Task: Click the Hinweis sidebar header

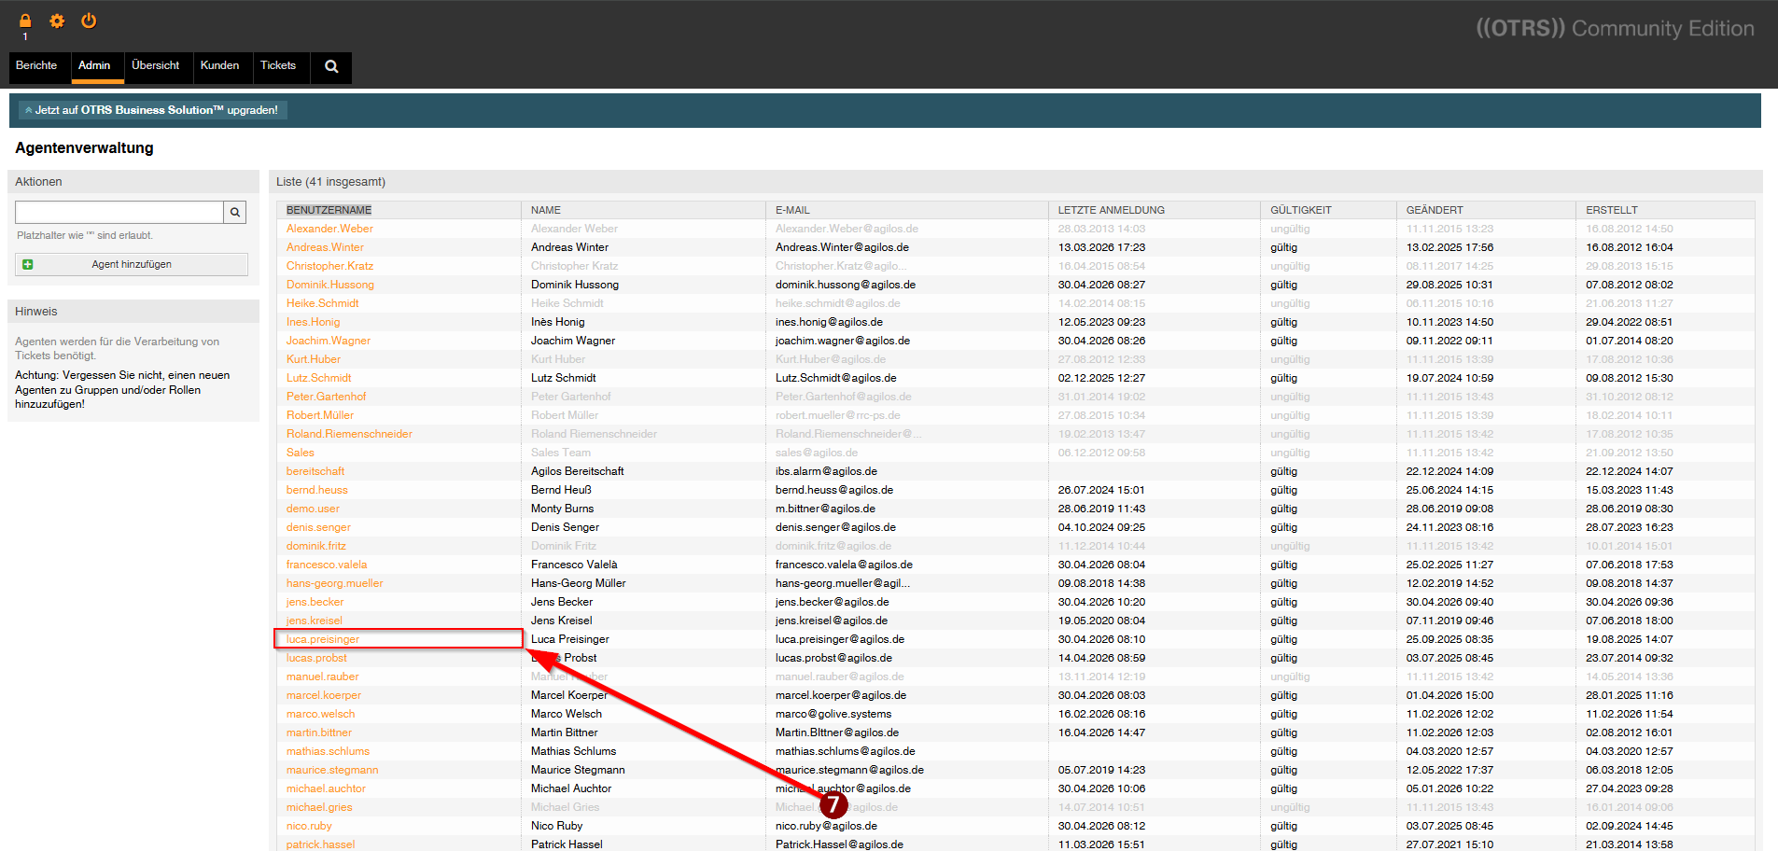Action: (133, 312)
